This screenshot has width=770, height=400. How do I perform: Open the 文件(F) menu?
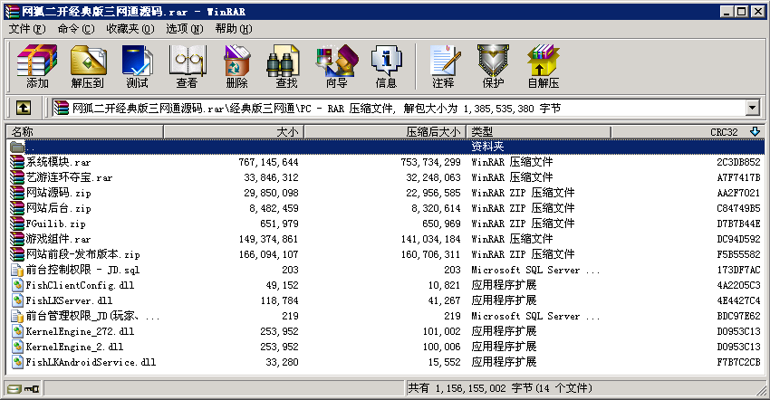point(26,29)
